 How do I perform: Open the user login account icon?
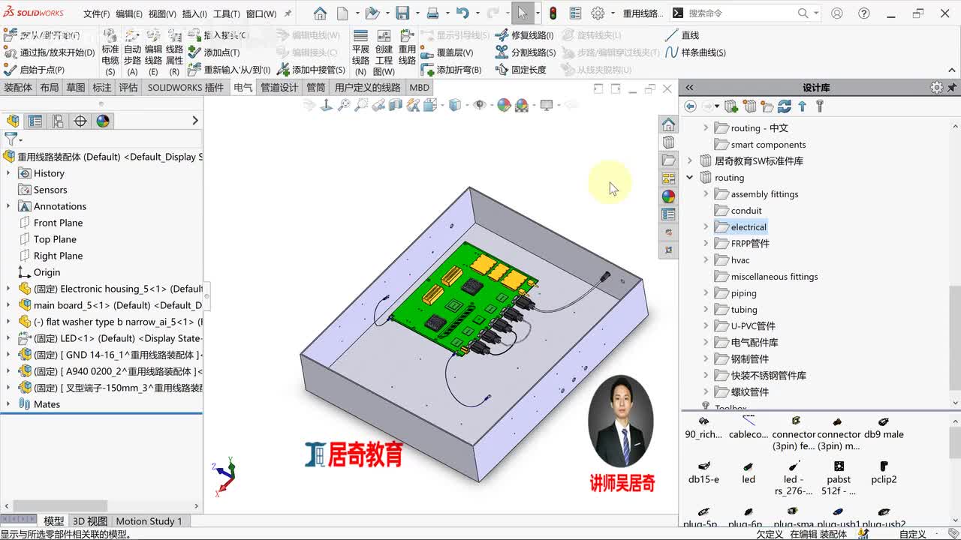point(837,13)
